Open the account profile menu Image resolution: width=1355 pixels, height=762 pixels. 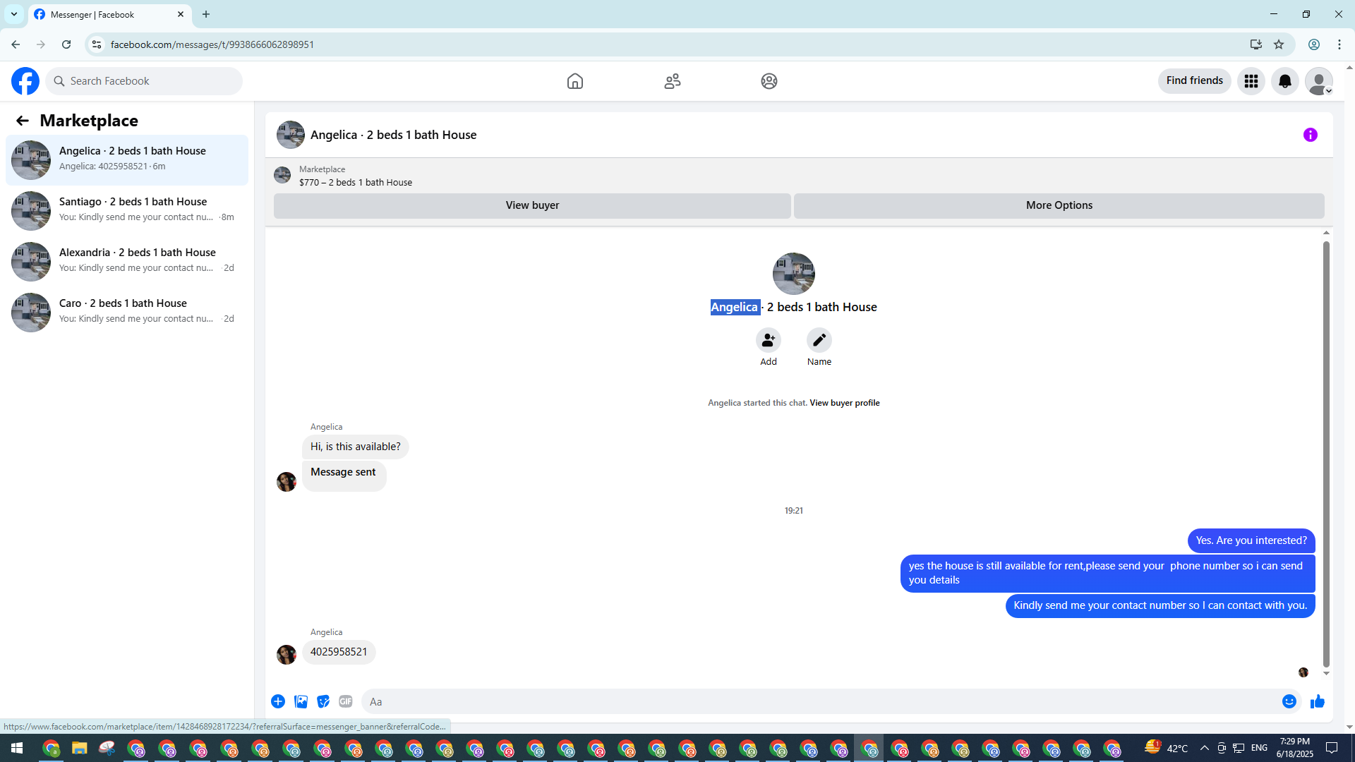[x=1319, y=81]
